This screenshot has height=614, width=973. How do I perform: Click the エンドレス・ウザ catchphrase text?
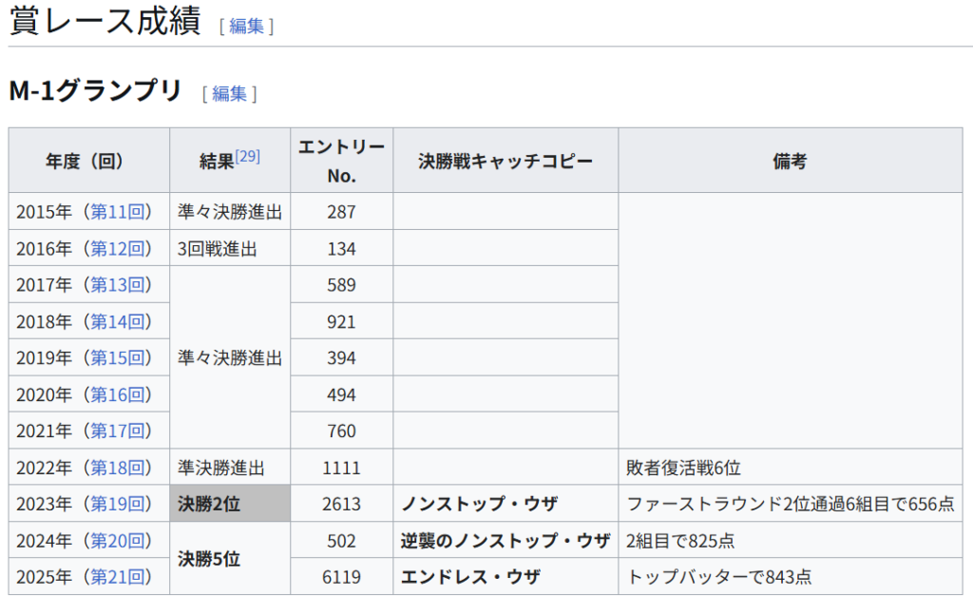click(x=470, y=577)
